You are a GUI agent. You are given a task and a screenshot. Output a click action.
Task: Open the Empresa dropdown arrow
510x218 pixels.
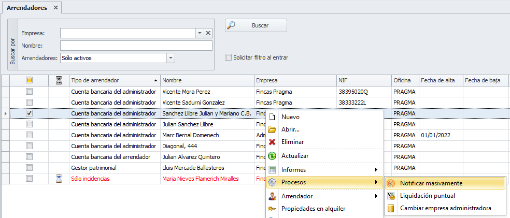(200, 33)
